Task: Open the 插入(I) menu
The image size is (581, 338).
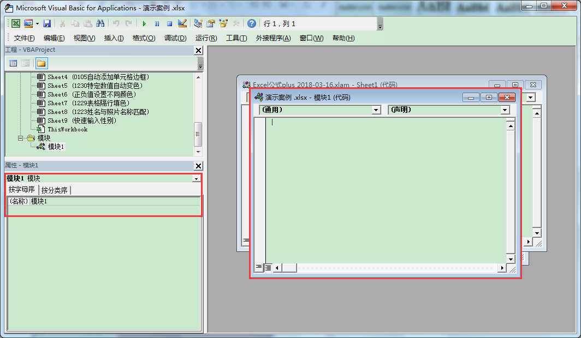Action: [x=114, y=38]
